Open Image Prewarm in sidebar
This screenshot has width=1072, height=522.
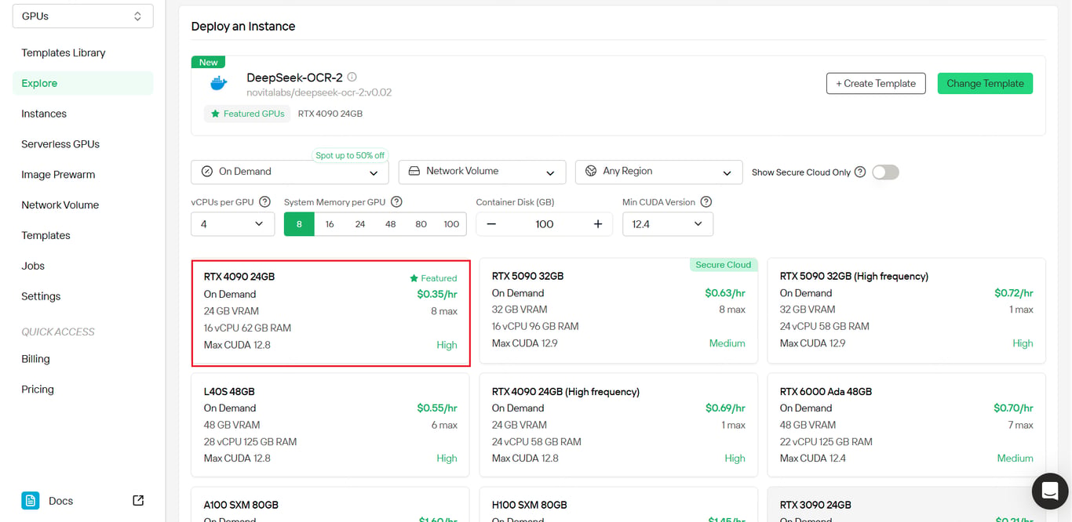(58, 175)
